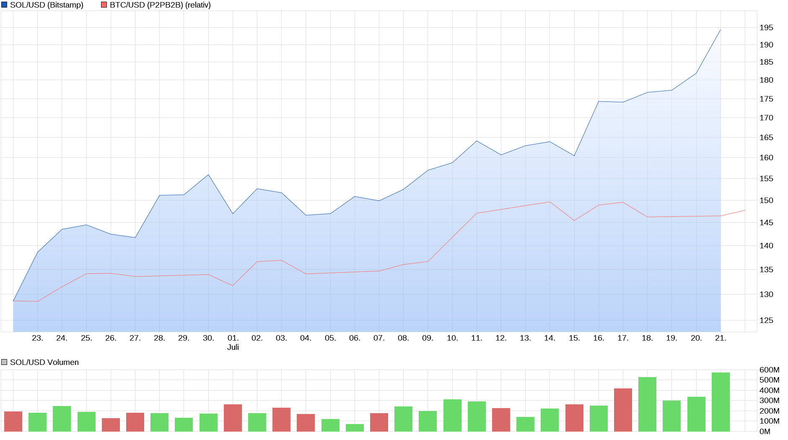
Task: Select the green volume bar for the 21st
Action: click(721, 402)
